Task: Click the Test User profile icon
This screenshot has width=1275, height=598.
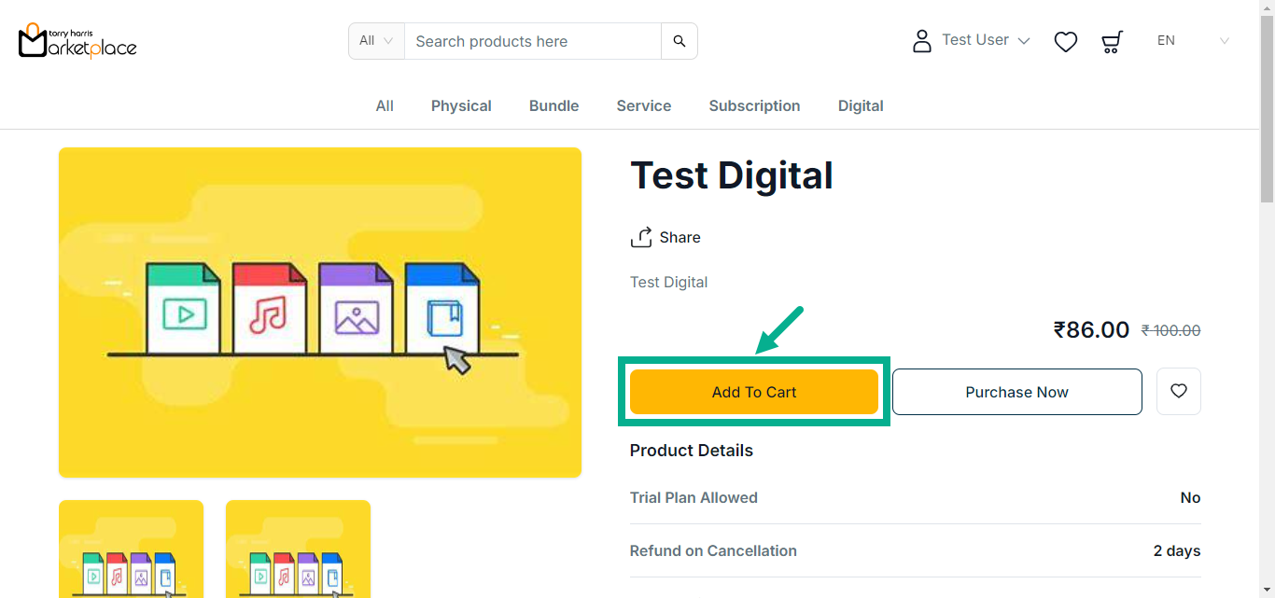Action: click(x=922, y=41)
